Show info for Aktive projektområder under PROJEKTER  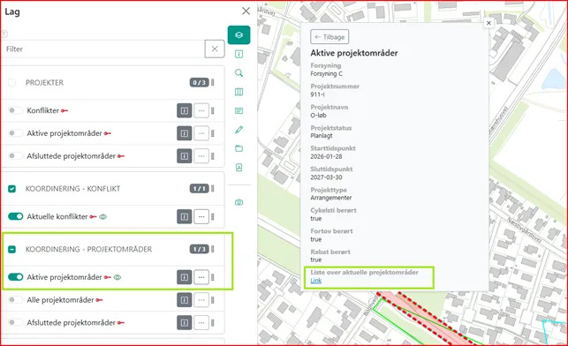(185, 133)
